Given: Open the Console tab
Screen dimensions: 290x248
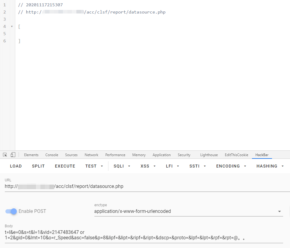Looking at the screenshot, I should (52, 155).
